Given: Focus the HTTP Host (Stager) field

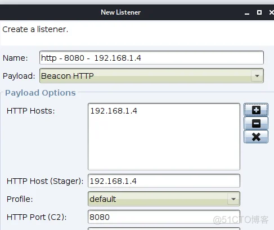Looking at the screenshot, I should tap(164, 181).
